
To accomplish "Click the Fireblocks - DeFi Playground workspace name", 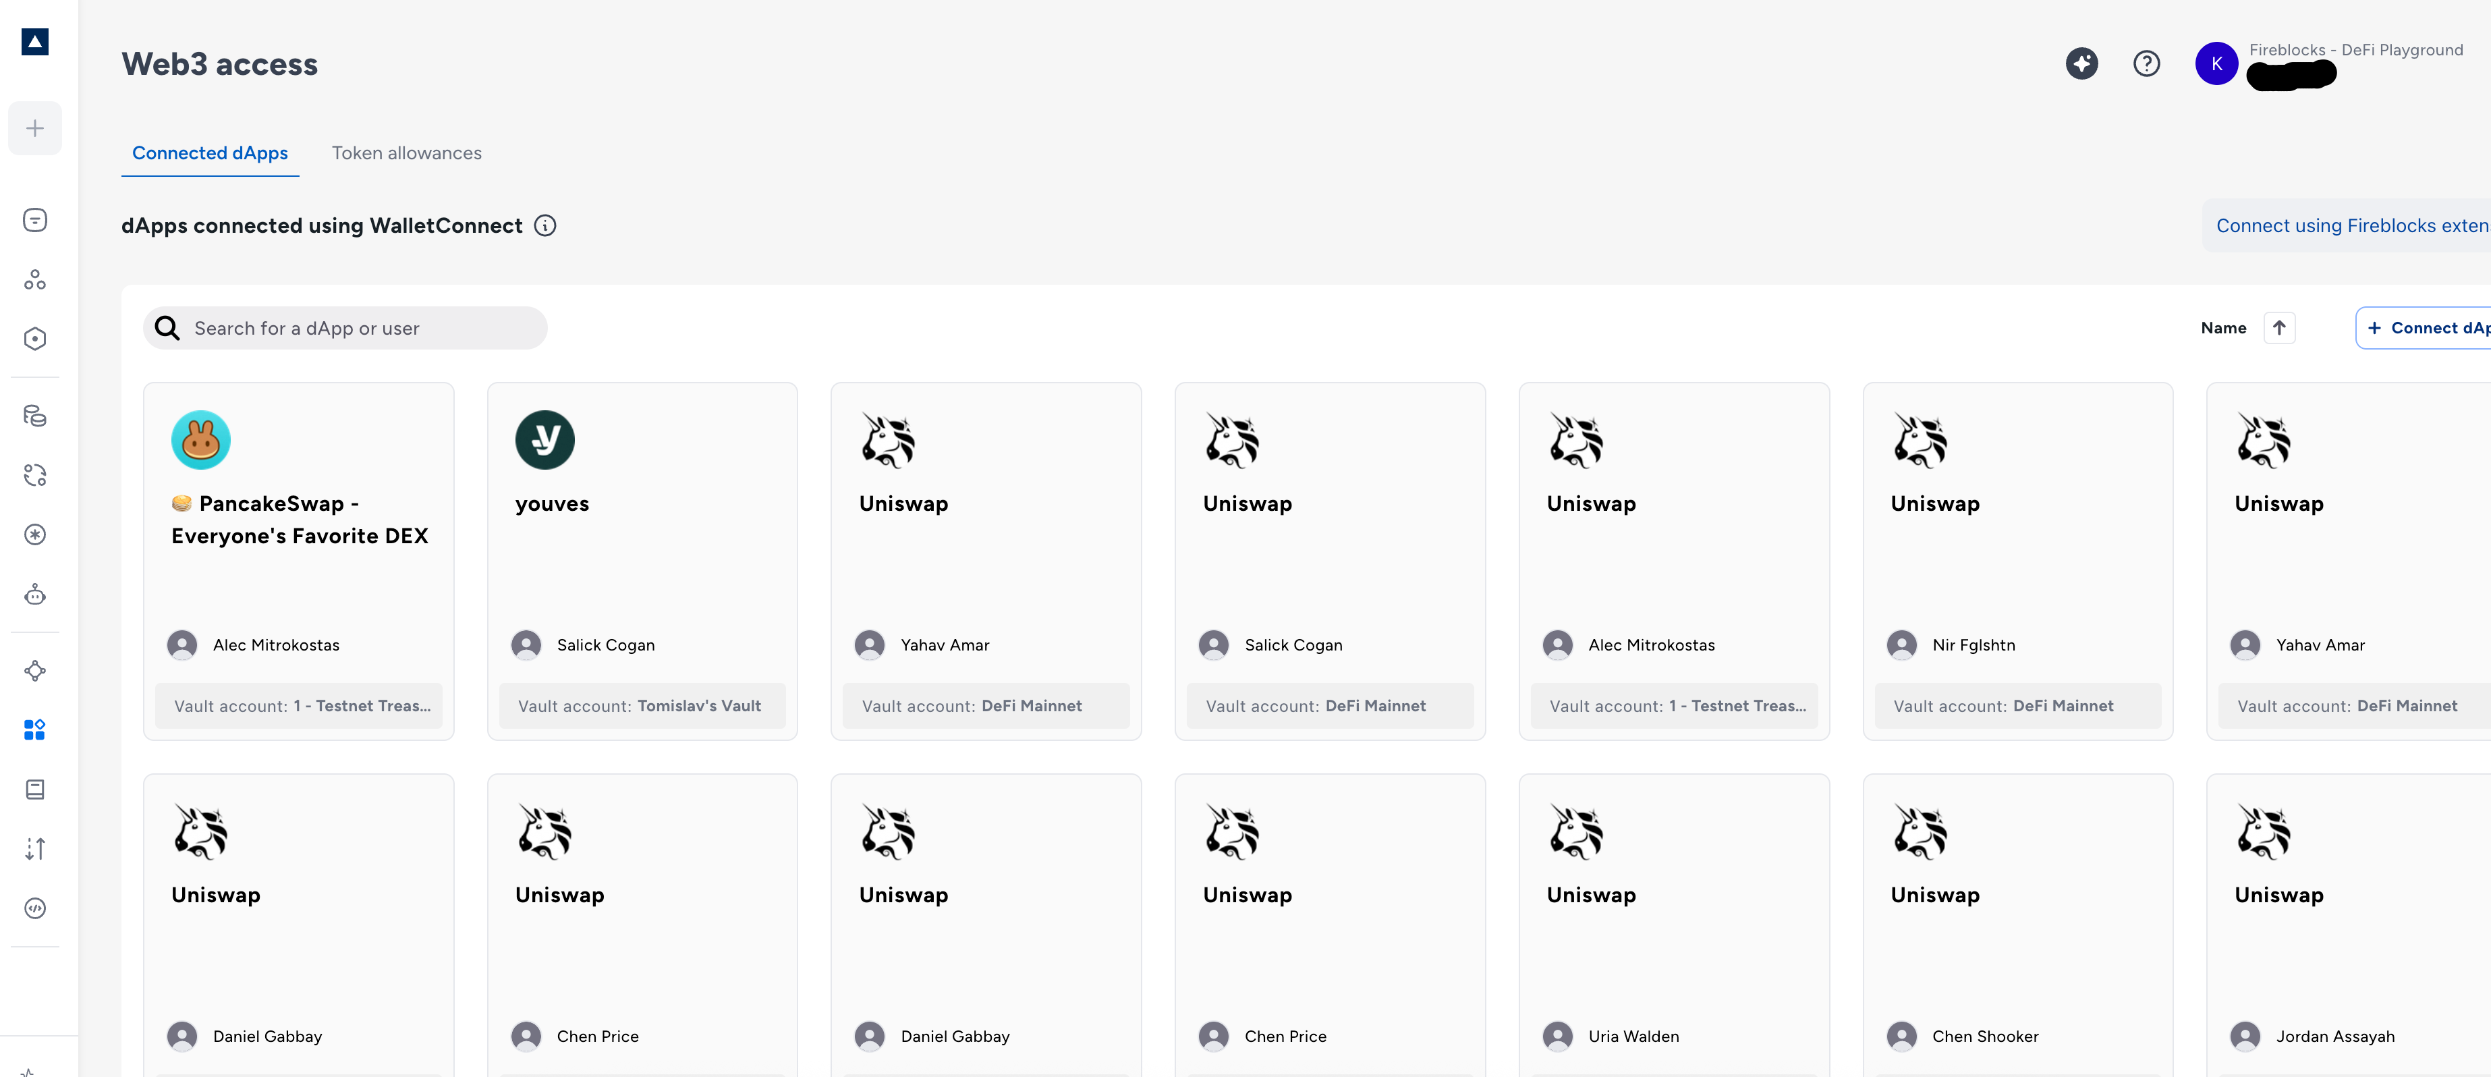I will pyautogui.click(x=2355, y=50).
